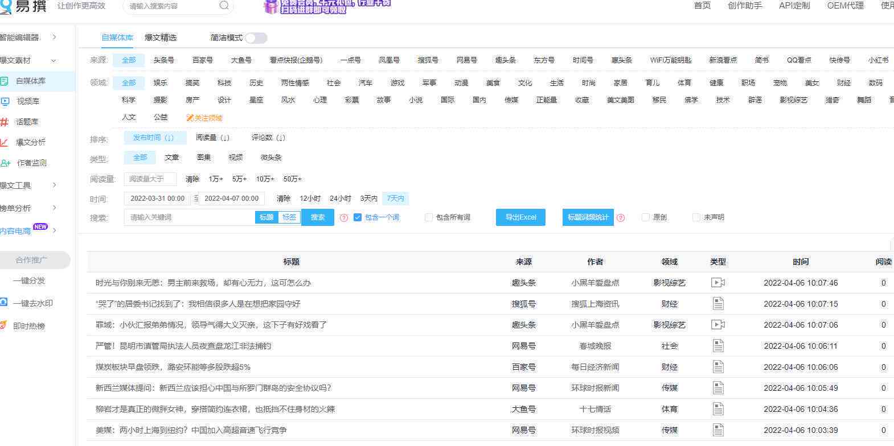Click article icon for 美媒 row

718,430
